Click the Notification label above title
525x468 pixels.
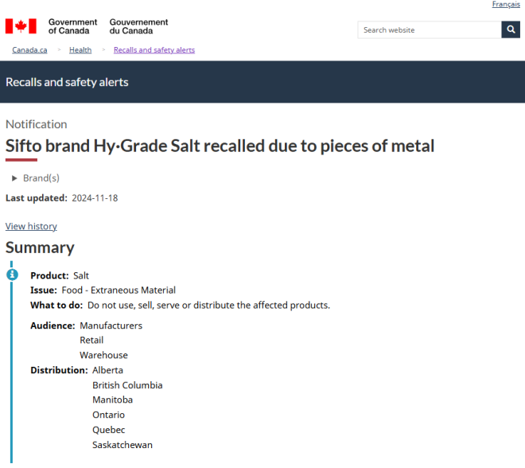coord(36,124)
